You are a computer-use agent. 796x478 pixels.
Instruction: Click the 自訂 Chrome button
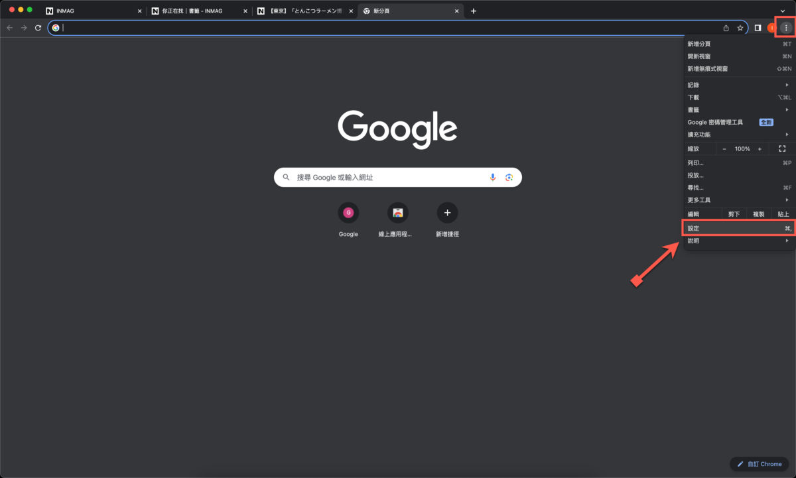click(x=759, y=464)
